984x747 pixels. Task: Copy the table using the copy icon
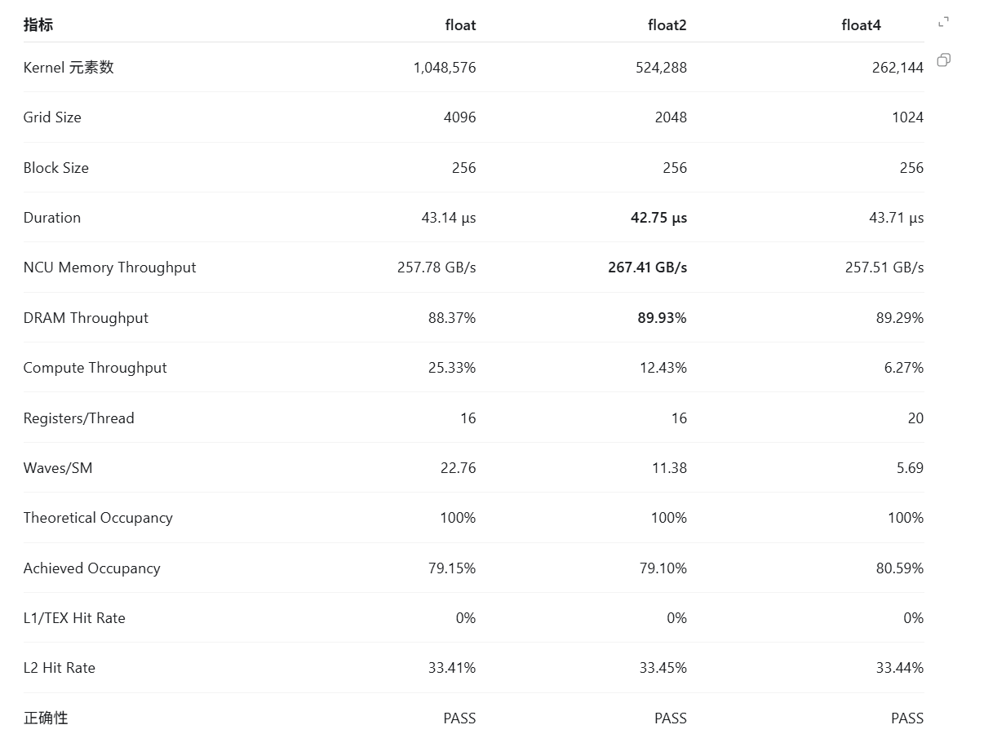tap(944, 60)
